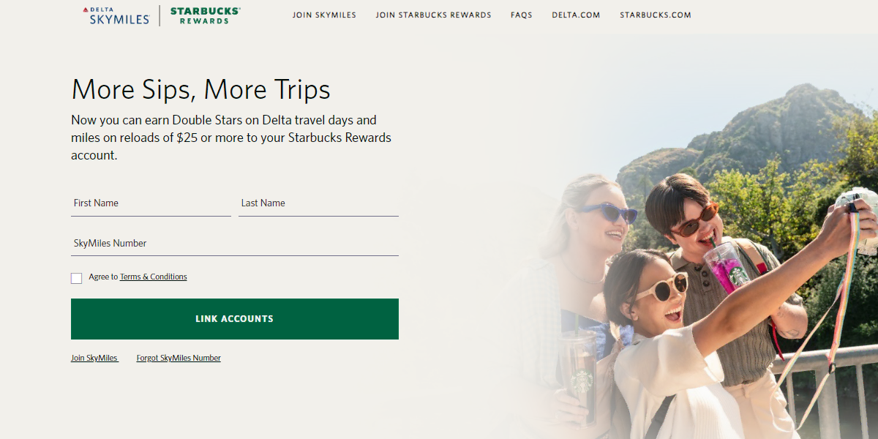
Task: Click the pink Starbucks drink in the photo
Action: 726,267
